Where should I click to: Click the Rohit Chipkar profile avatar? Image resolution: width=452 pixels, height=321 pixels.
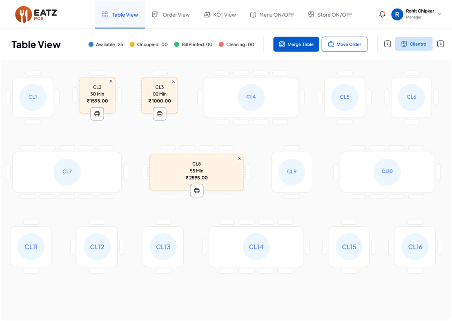tap(397, 14)
